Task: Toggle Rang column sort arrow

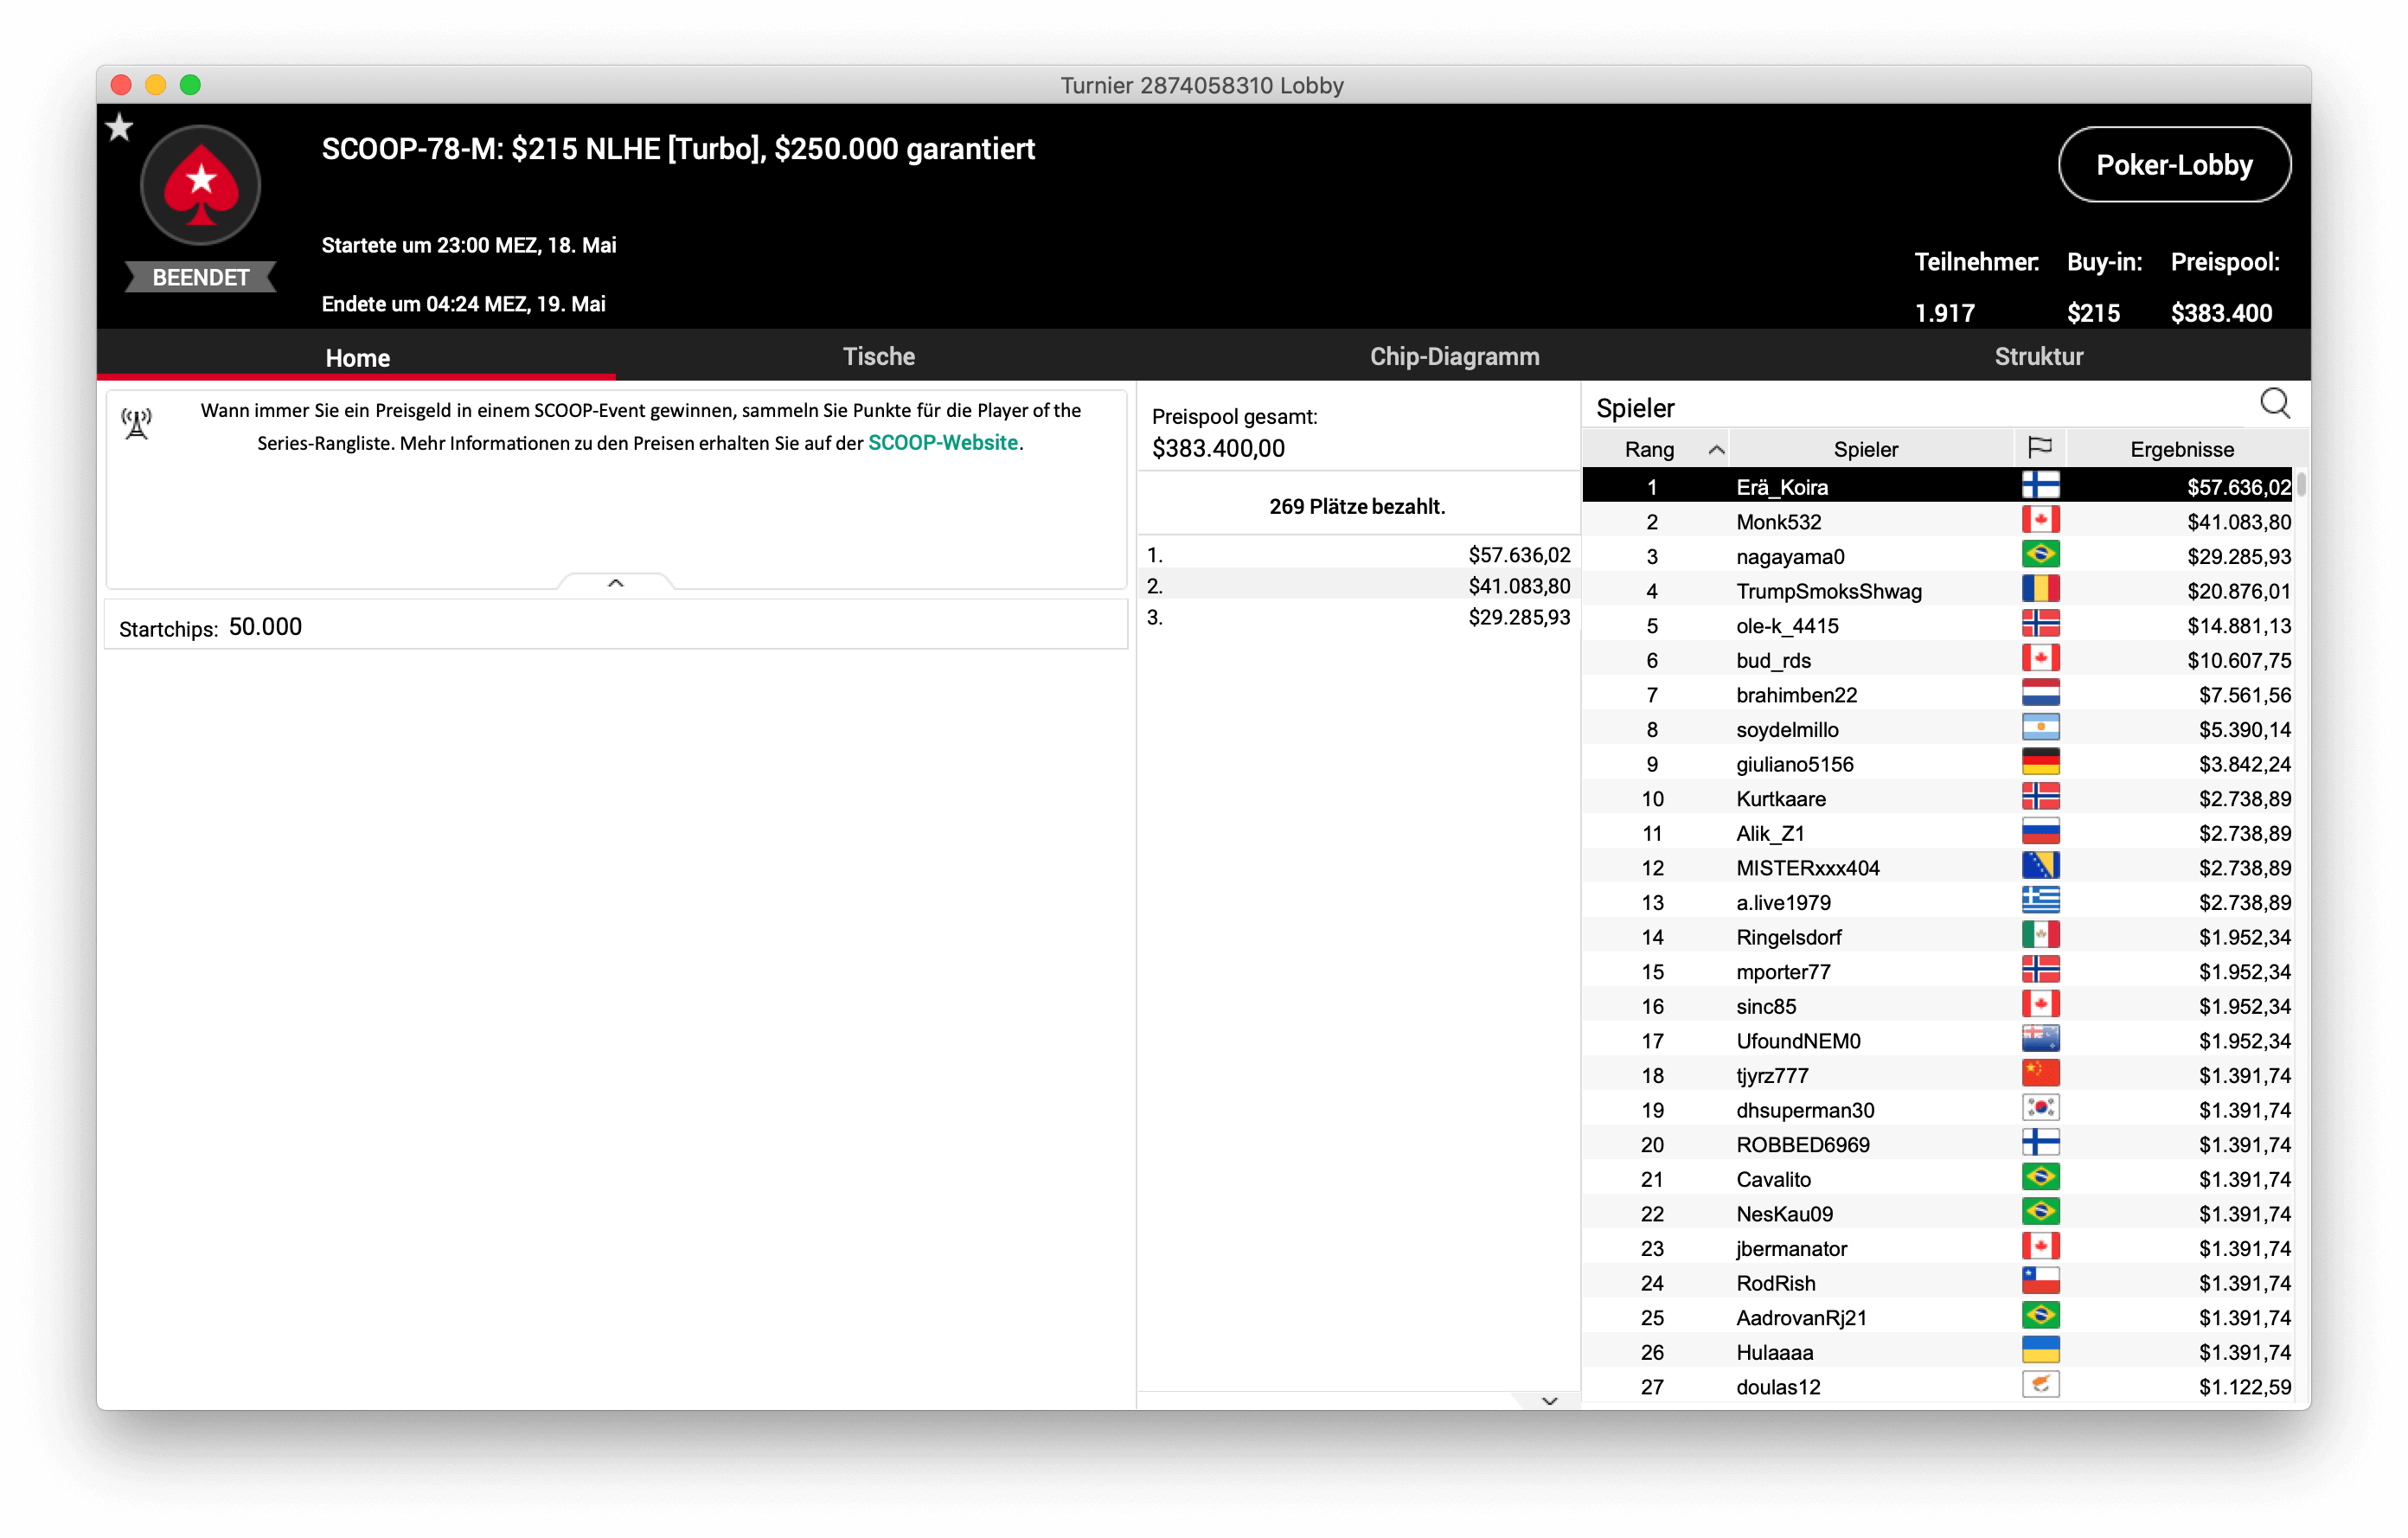Action: pos(1716,449)
